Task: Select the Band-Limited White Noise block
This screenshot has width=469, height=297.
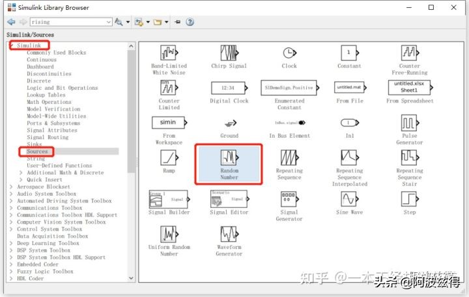Action: (169, 53)
